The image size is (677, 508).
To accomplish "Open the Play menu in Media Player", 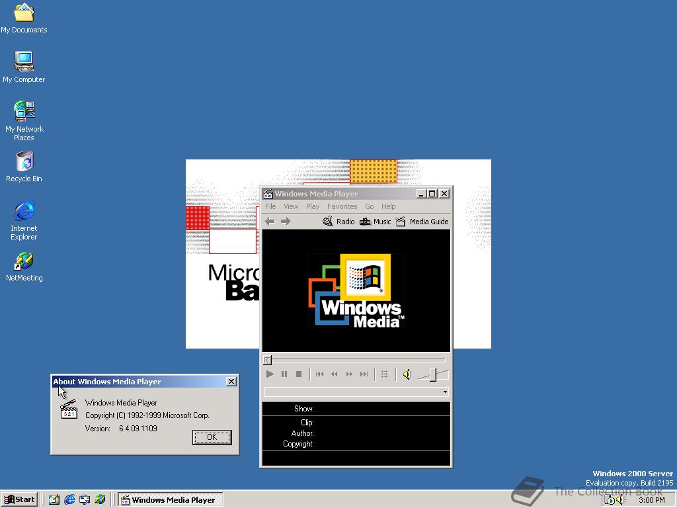I will (x=313, y=206).
